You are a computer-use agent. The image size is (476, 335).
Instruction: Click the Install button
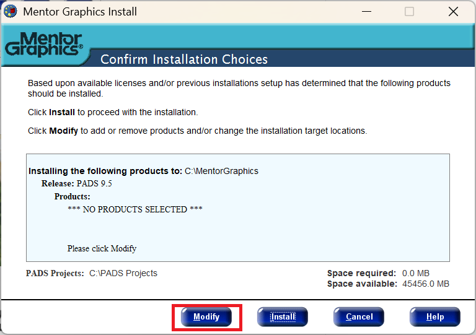[x=283, y=317]
